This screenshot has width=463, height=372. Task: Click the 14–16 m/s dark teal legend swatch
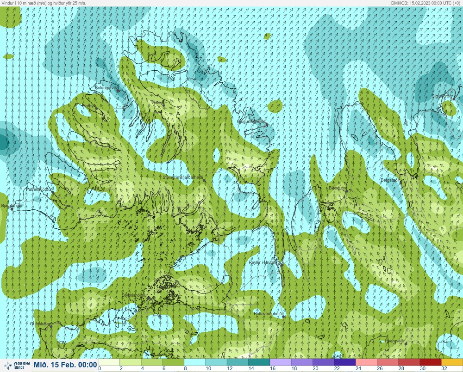point(259,362)
